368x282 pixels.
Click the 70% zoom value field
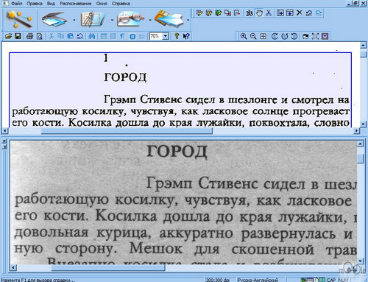156,36
